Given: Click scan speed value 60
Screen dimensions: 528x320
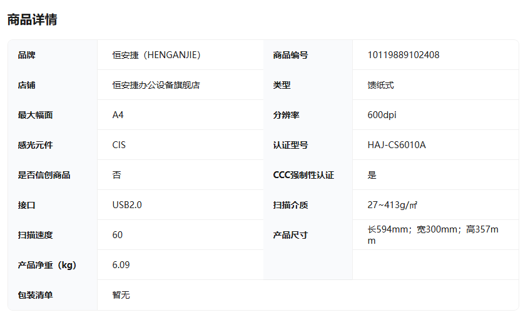Looking at the screenshot, I should tap(118, 234).
